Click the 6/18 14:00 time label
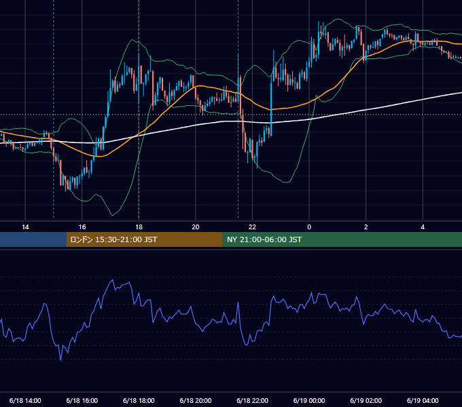This screenshot has width=462, height=407. [x=25, y=400]
